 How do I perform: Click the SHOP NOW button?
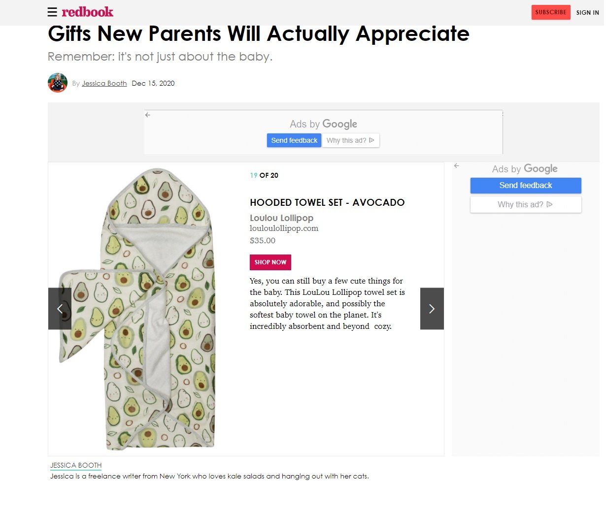pyautogui.click(x=270, y=262)
